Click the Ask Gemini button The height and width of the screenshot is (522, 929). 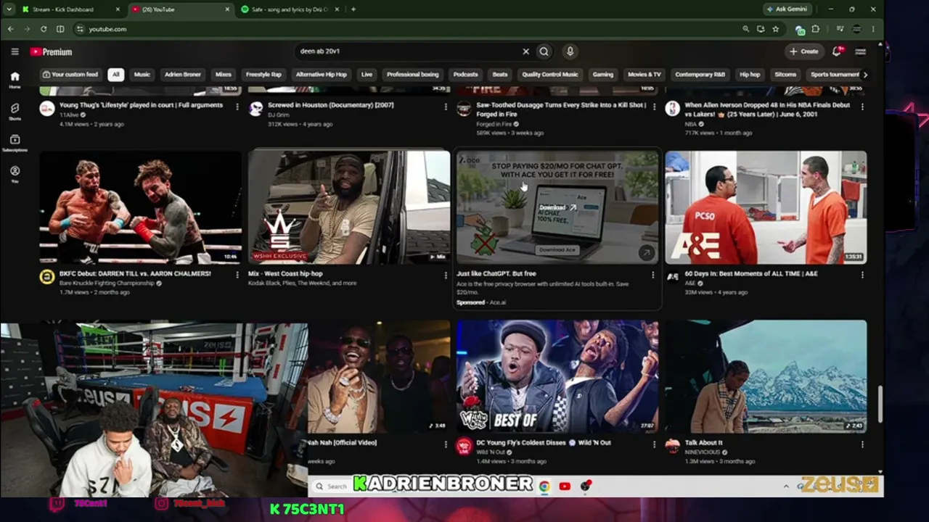787,9
